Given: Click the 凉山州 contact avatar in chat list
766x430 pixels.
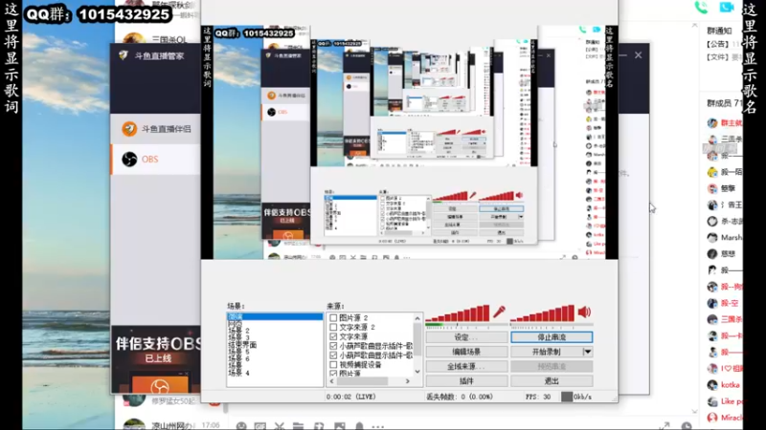Looking at the screenshot, I should pos(133,424).
